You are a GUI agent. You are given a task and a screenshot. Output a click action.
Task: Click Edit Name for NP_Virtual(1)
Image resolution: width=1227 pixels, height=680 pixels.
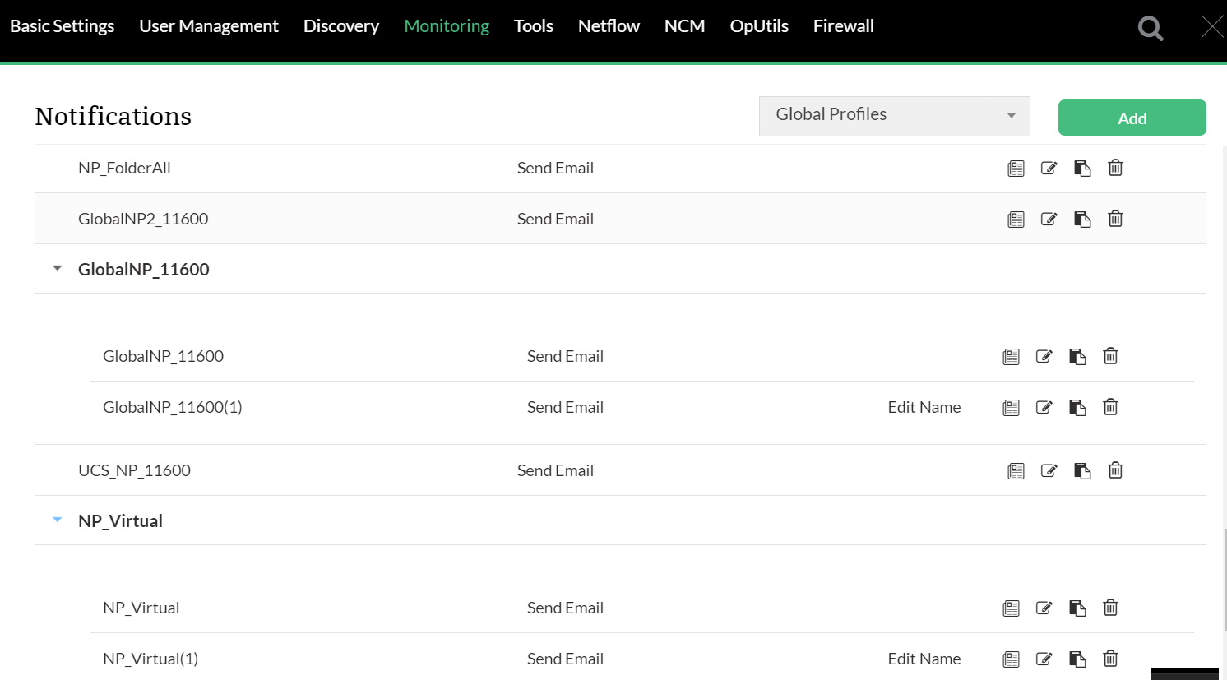924,659
